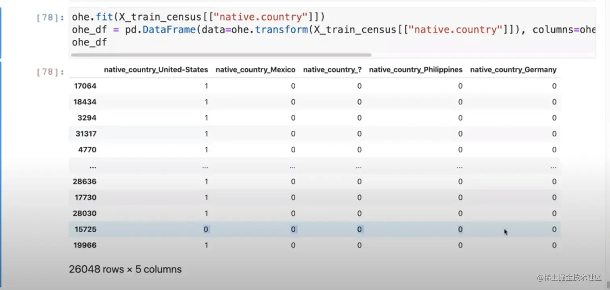Image resolution: width=610 pixels, height=290 pixels.
Task: Click Germany value in row 19966
Action: 554,245
